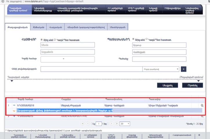Screen dimensions: 210x139
Task: Expand the Ընդլայնված որոնում section
Action: coord(198,81)
